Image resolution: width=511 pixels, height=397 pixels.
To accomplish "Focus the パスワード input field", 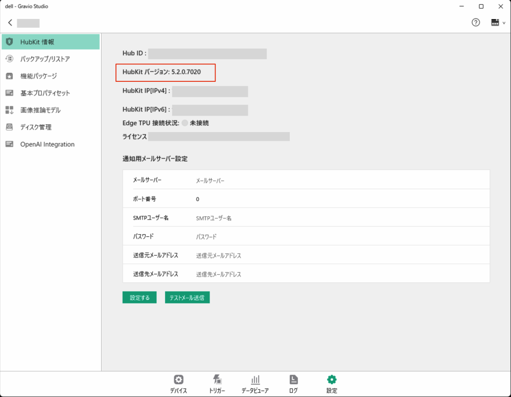I will pos(340,236).
